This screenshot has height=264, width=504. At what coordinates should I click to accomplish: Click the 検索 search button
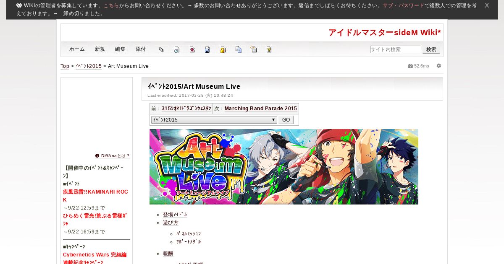[431, 49]
